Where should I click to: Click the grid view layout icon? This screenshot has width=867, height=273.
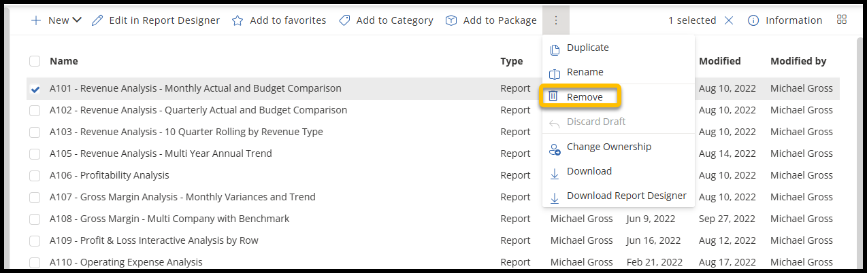(x=842, y=20)
